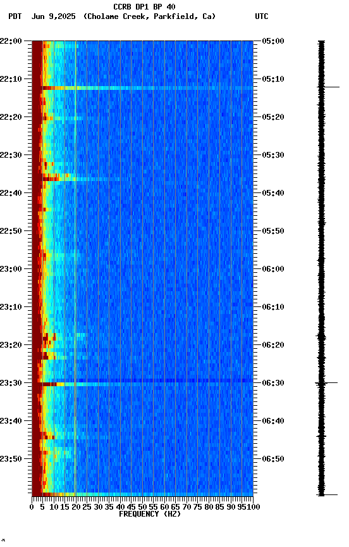The height and width of the screenshot is (547, 349).
Task: Click the 06:30 UTC time label
Action: 273,384
